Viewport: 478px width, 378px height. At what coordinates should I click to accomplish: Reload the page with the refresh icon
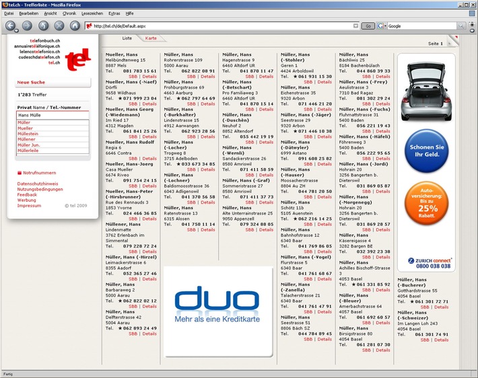pos(43,26)
